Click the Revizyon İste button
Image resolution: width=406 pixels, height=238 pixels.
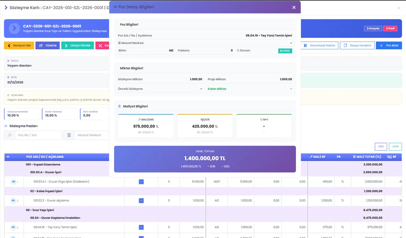pos(19,45)
